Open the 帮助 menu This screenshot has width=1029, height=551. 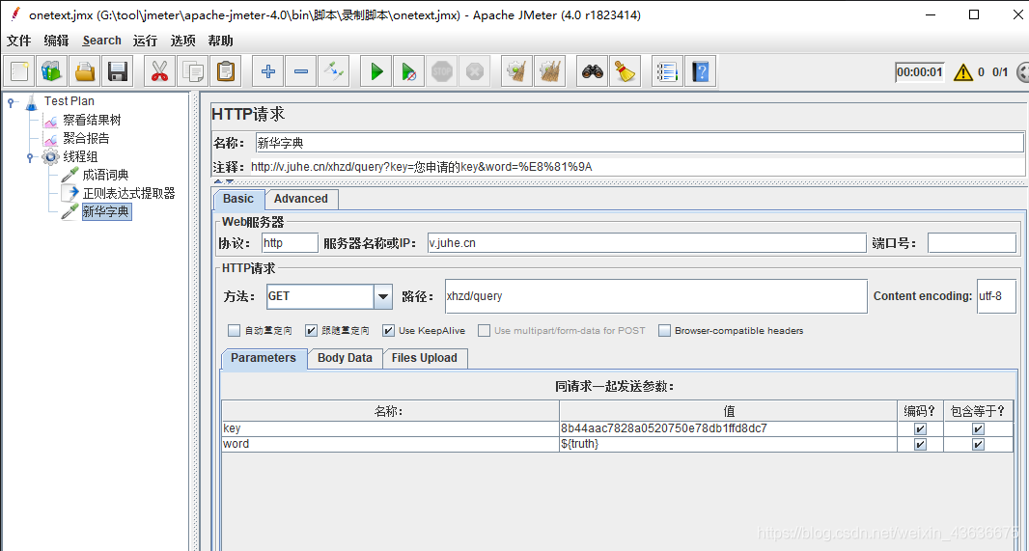[x=220, y=41]
